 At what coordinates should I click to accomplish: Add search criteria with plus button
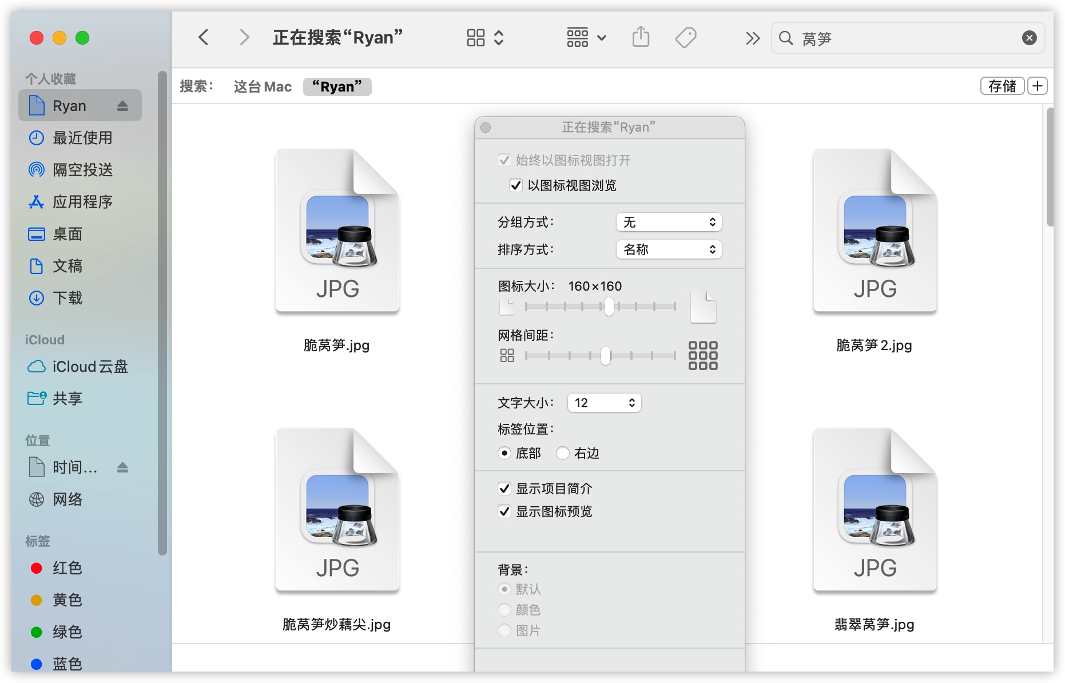pyautogui.click(x=1038, y=86)
